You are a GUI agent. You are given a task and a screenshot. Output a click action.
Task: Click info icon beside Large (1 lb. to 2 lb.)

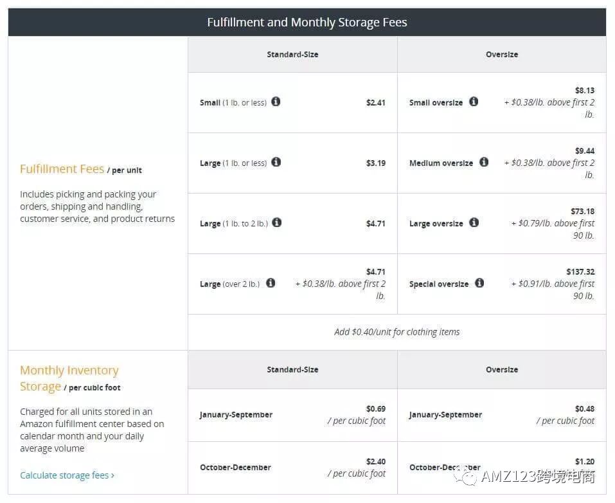pyautogui.click(x=277, y=223)
